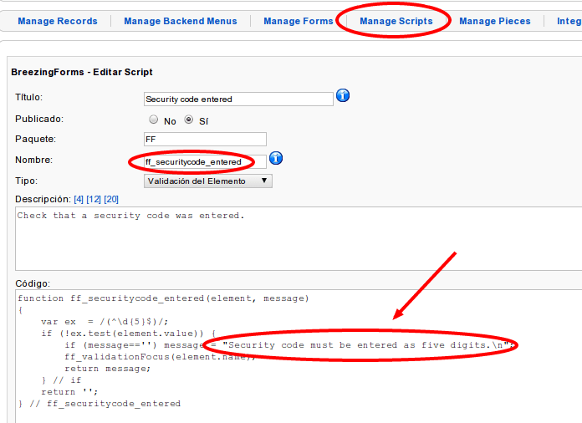The height and width of the screenshot is (423, 582).
Task: Click inside the Descripción text area
Action: point(299,238)
